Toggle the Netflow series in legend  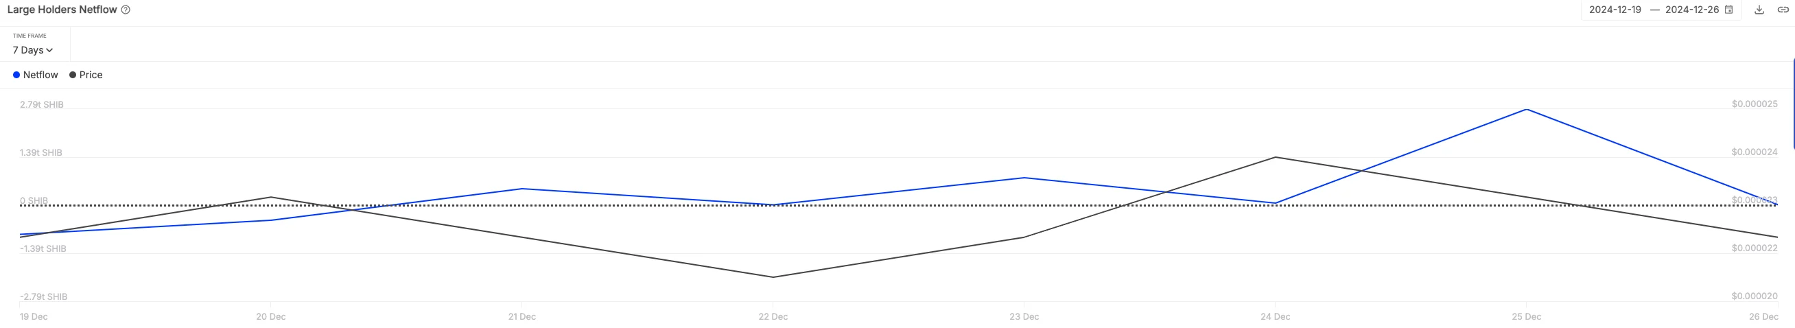pos(40,75)
